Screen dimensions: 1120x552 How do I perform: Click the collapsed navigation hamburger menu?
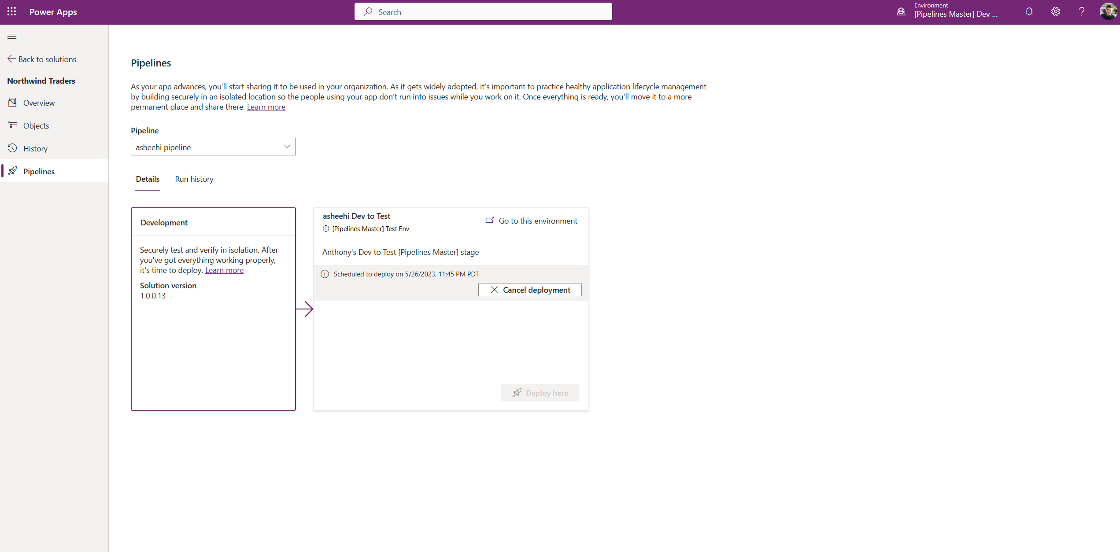pyautogui.click(x=12, y=37)
